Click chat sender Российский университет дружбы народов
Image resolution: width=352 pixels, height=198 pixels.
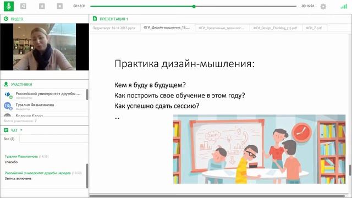pyautogui.click(x=38, y=173)
